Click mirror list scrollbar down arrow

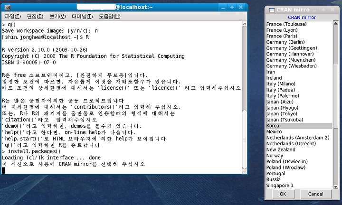click(x=336, y=187)
